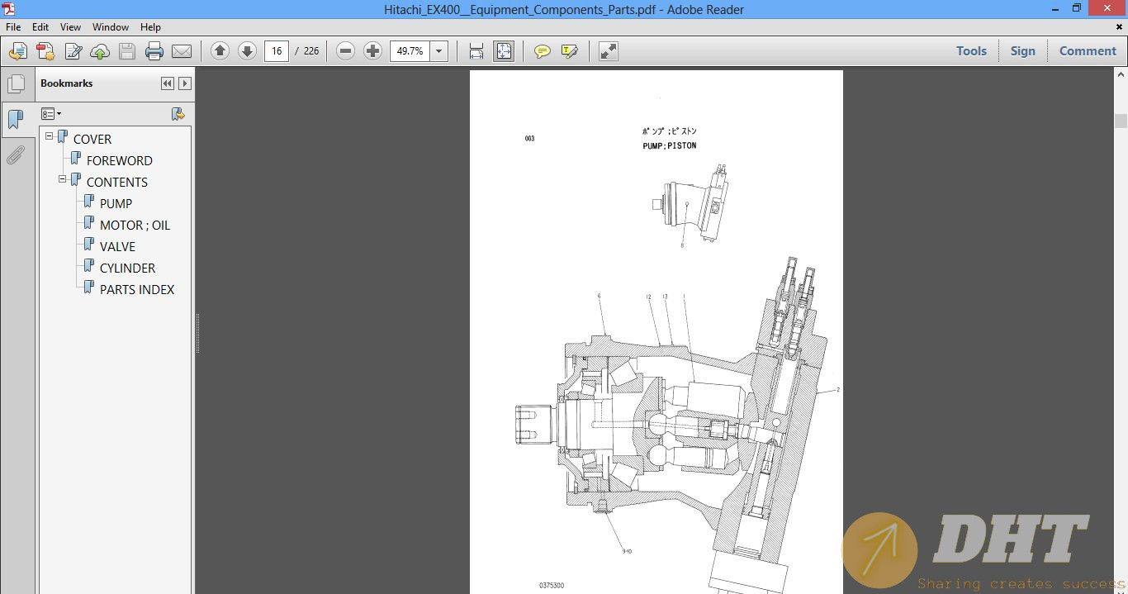This screenshot has width=1128, height=594.
Task: Jump to the CYLINDER bookmark
Action: tap(127, 268)
